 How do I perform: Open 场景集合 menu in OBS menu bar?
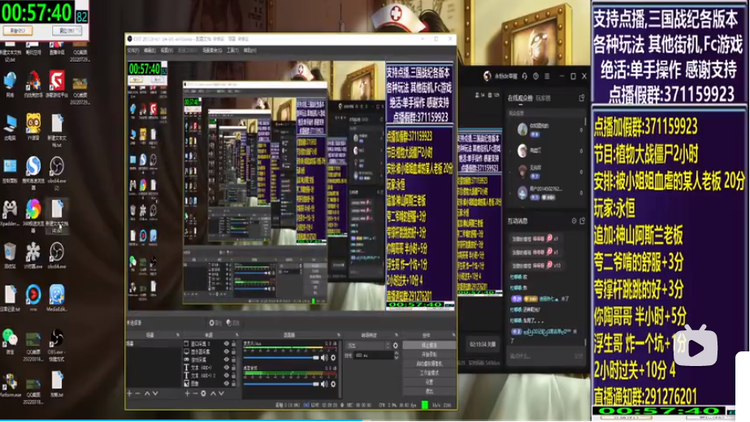point(212,50)
